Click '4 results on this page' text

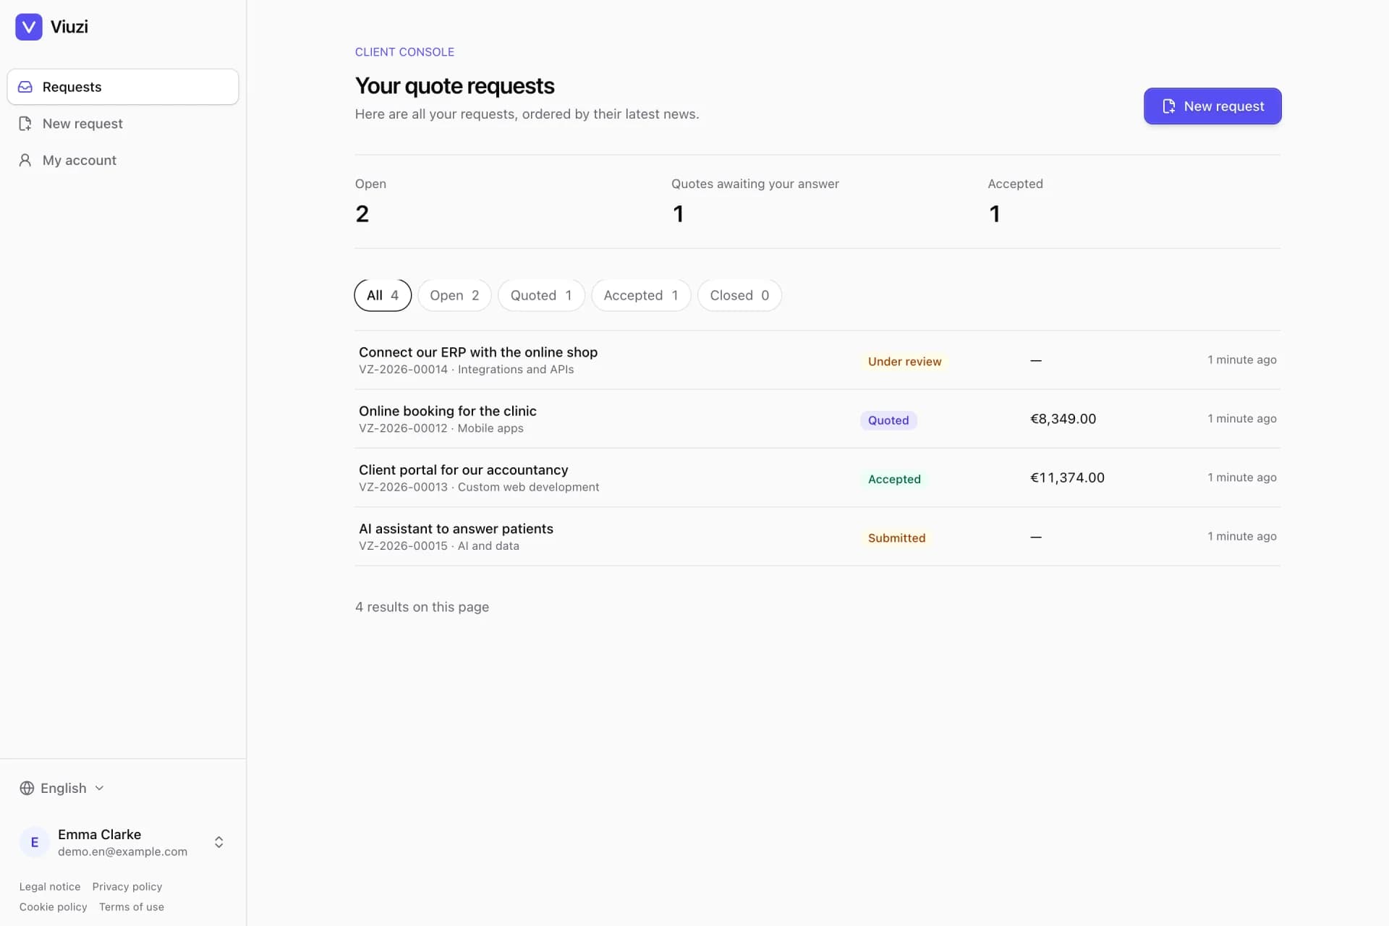(x=422, y=607)
